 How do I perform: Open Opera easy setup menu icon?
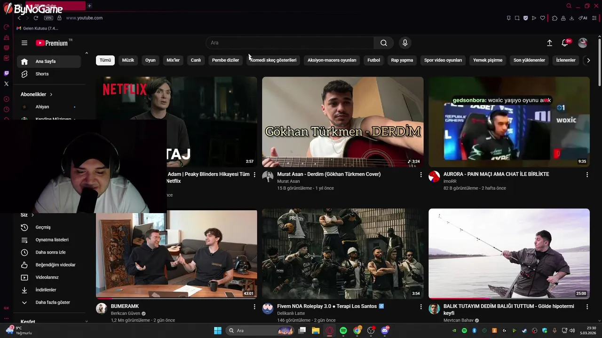click(595, 18)
